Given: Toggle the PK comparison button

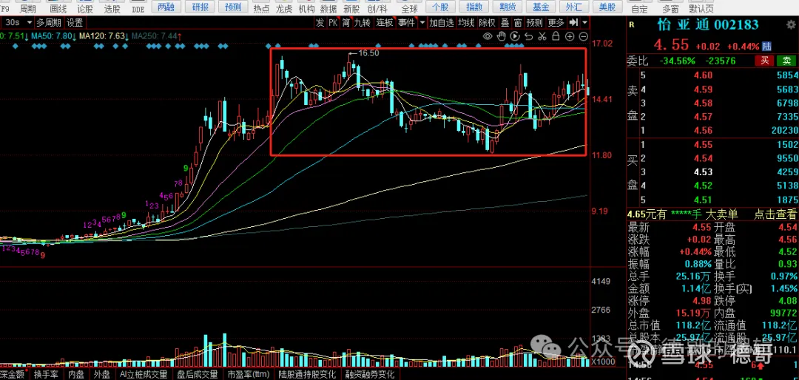Looking at the screenshot, I should pyautogui.click(x=333, y=22).
